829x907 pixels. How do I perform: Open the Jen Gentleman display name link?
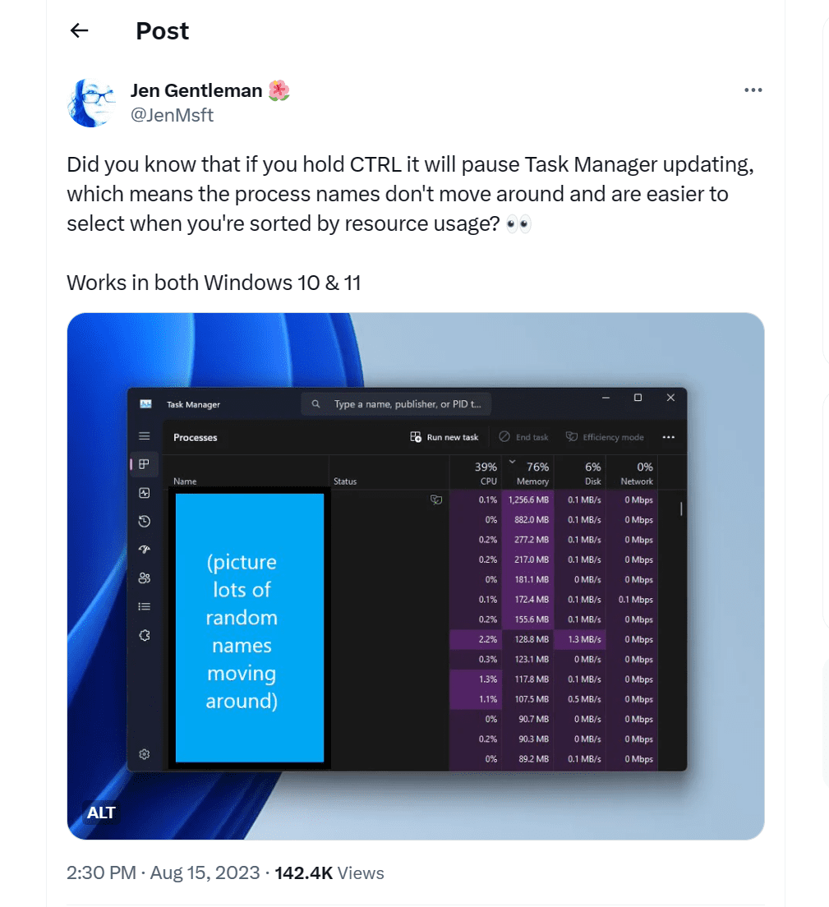click(196, 90)
